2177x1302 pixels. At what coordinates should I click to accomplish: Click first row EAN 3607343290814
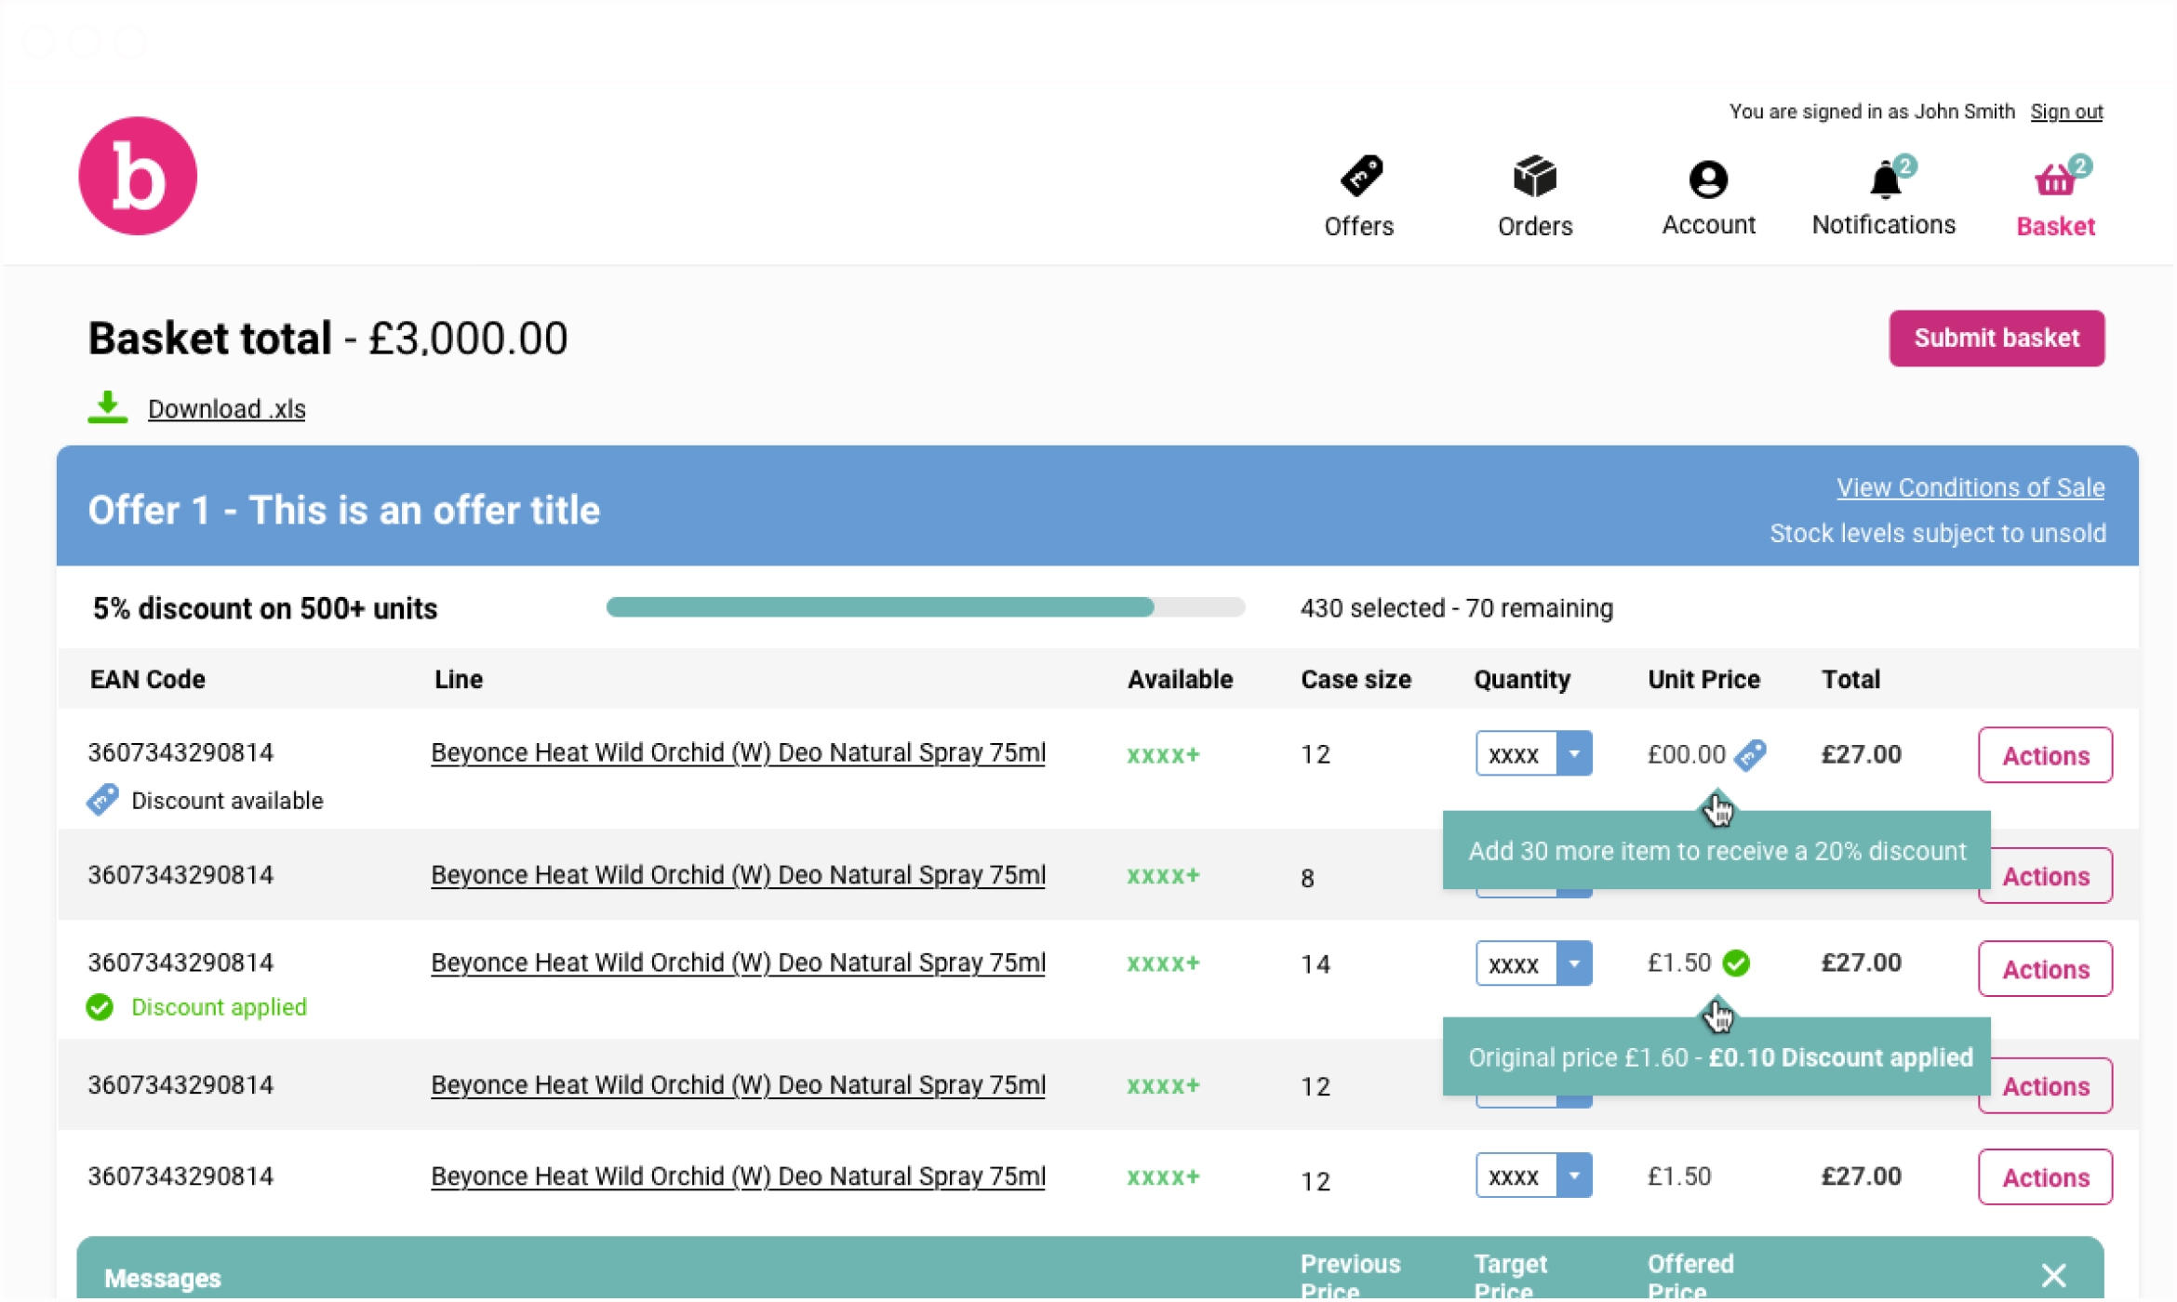coord(180,753)
